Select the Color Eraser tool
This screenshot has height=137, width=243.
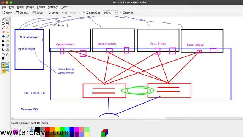click(3, 41)
